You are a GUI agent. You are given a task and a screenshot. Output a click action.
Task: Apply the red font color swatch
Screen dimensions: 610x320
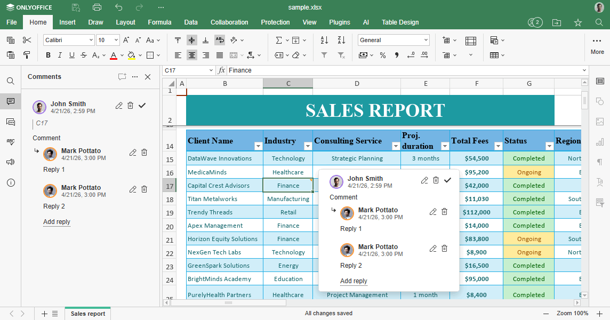pos(113,55)
